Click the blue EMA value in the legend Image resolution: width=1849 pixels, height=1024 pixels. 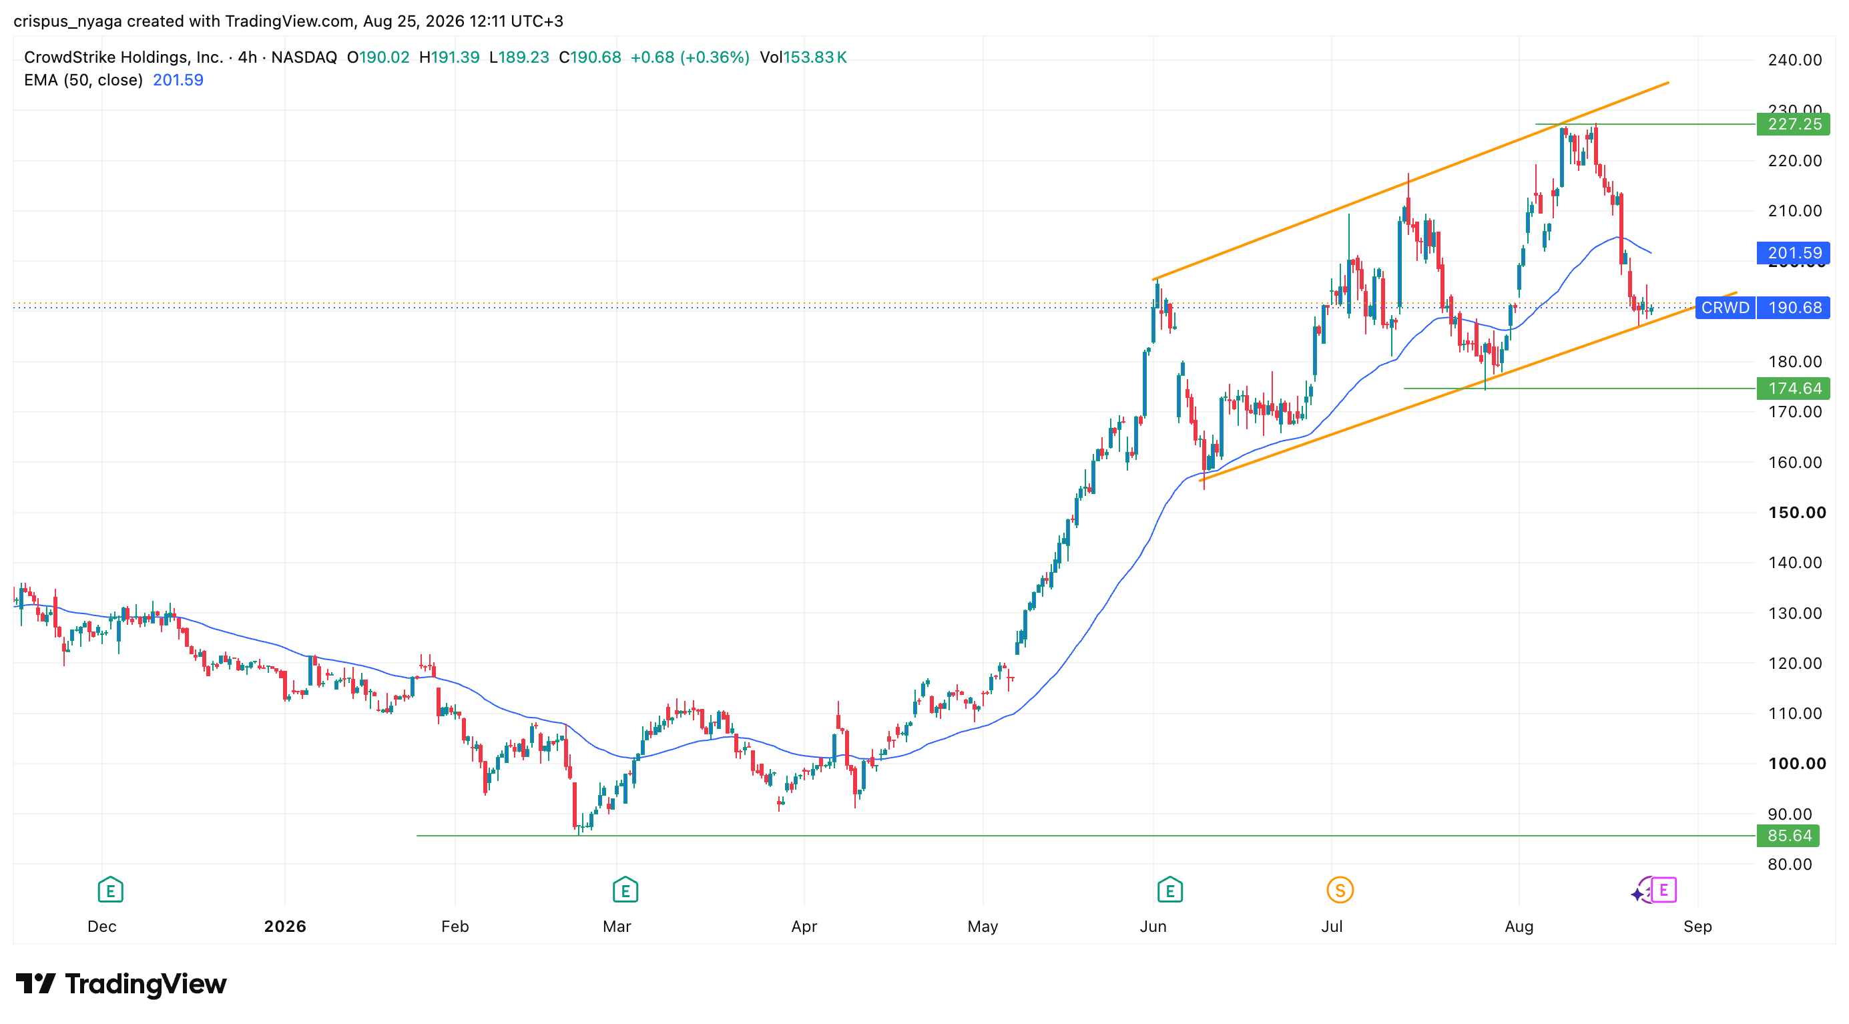coord(178,80)
